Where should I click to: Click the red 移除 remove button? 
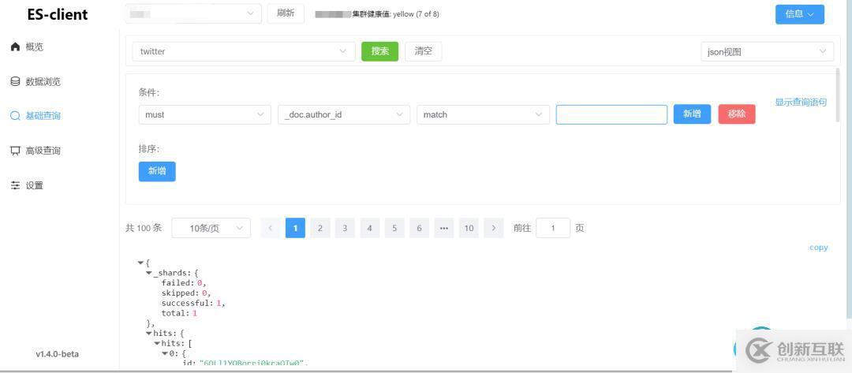(x=737, y=114)
